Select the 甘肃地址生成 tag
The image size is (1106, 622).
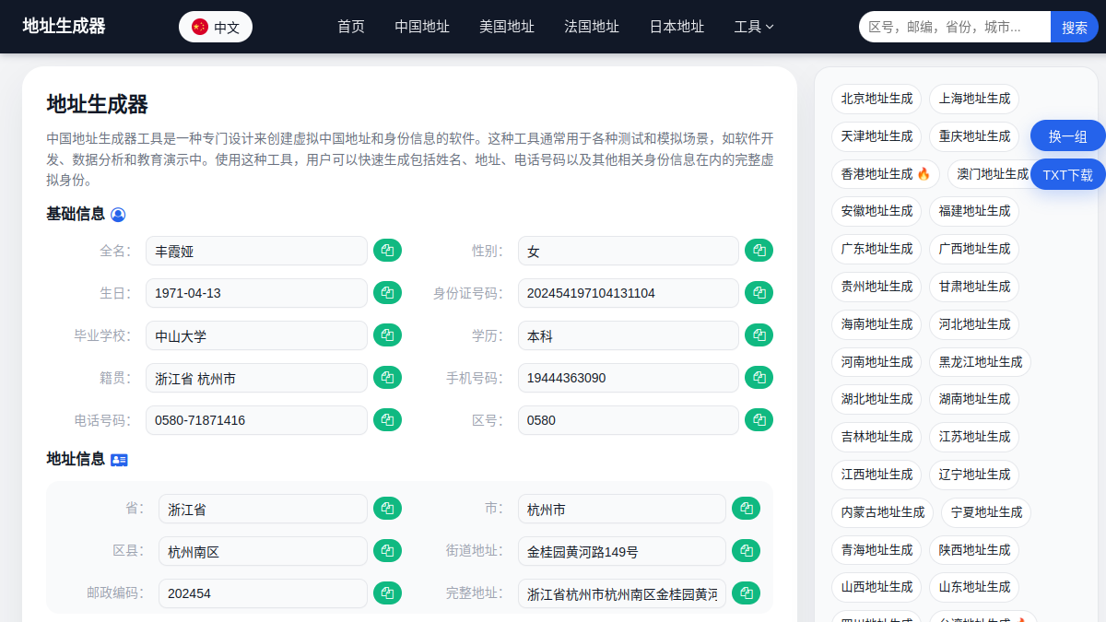[974, 287]
